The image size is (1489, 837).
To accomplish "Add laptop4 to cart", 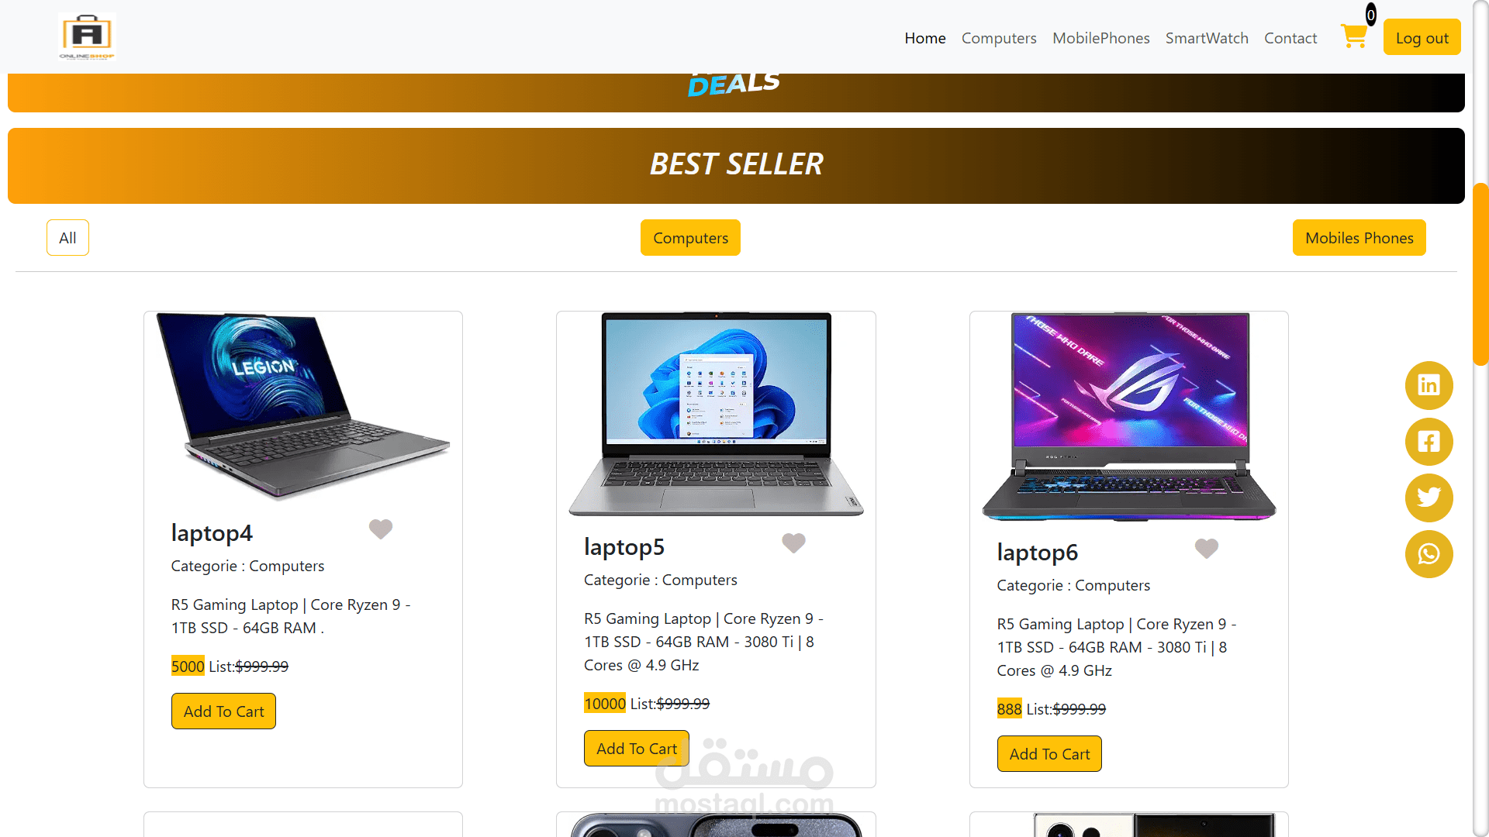I will coord(223,711).
